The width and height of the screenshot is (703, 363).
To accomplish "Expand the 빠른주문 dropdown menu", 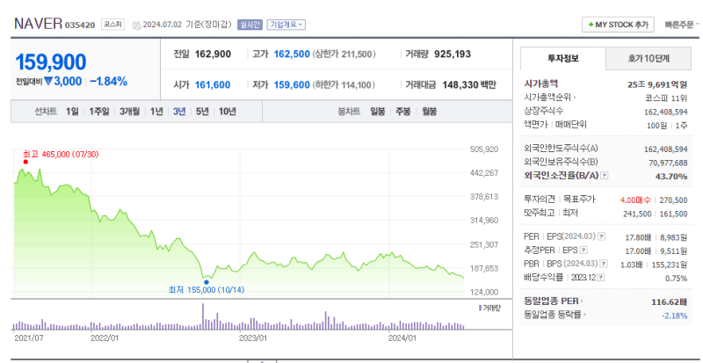I will click(x=684, y=25).
